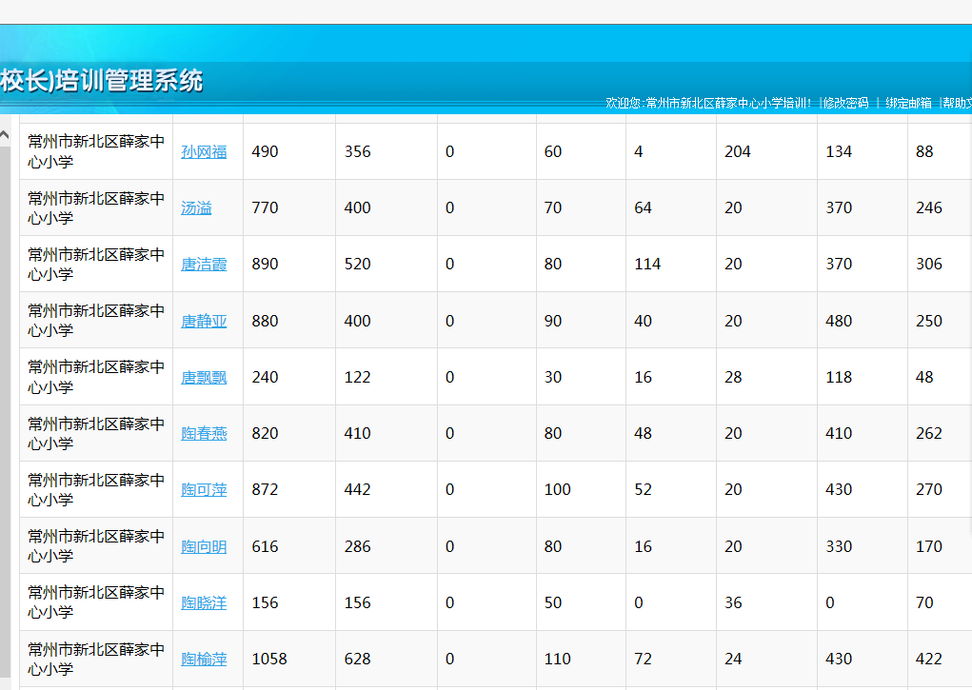
Task: Click the cell containing 114
Action: (647, 264)
